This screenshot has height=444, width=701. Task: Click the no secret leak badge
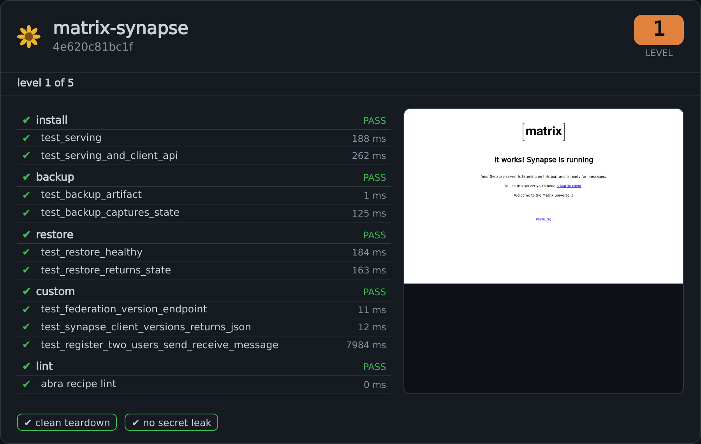pyautogui.click(x=171, y=422)
